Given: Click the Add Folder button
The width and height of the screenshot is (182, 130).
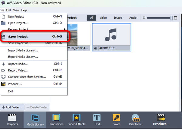Looking at the screenshot, I should pos(12,107).
